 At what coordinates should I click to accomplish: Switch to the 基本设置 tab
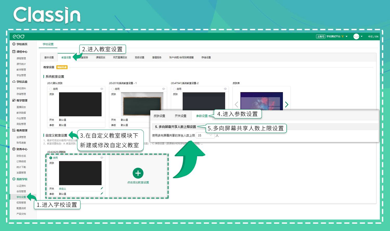pos(49,57)
